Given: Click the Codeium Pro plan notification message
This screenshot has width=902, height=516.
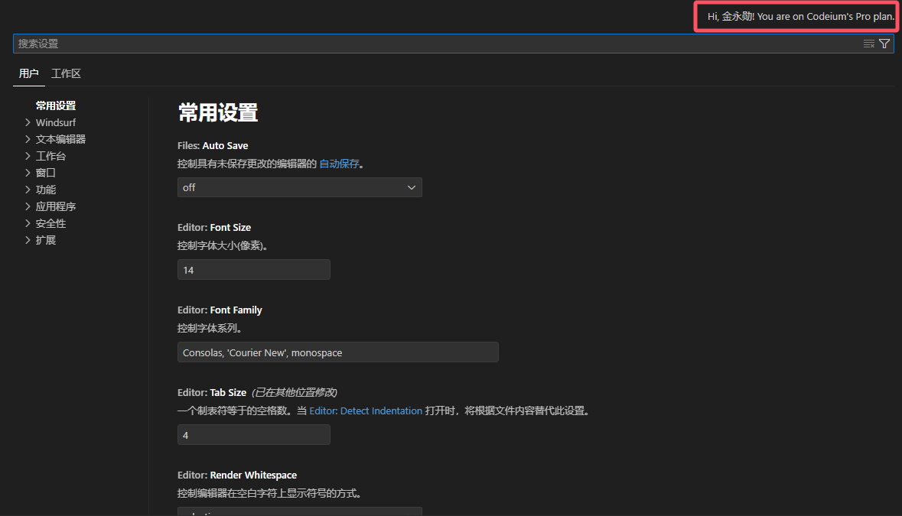Looking at the screenshot, I should coord(801,16).
